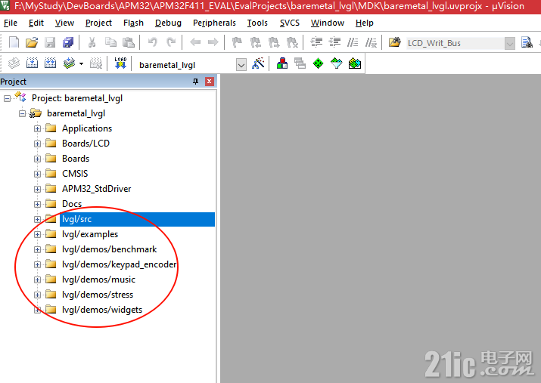Expand the Docs group

click(37, 205)
